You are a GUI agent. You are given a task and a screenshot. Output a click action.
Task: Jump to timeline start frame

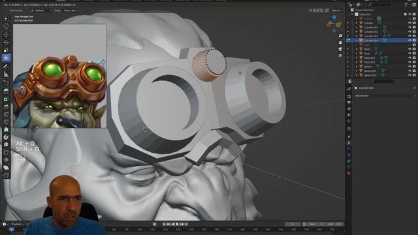click(x=164, y=224)
